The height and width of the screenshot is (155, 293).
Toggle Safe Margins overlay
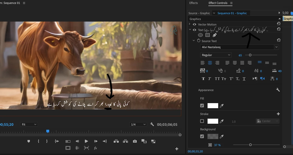point(68,148)
